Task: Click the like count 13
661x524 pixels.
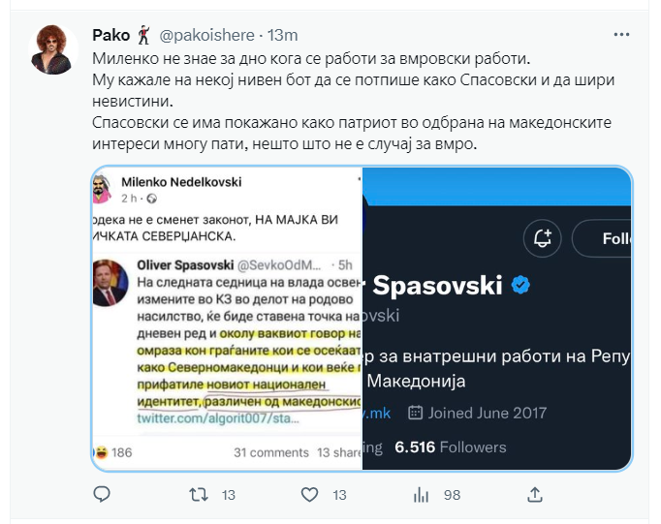Action: coord(339,495)
